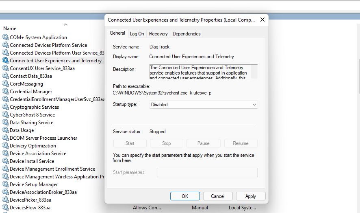Click the Credential Manager gear icon
Screen dimensions: 360x213
(5, 92)
